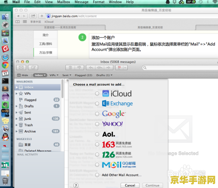Click 工具/原料 in Baidu page sidebar
The height and width of the screenshot is (188, 218).
[45, 44]
